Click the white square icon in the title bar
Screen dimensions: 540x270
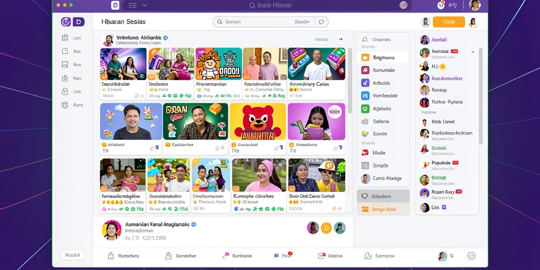pyautogui.click(x=115, y=5)
